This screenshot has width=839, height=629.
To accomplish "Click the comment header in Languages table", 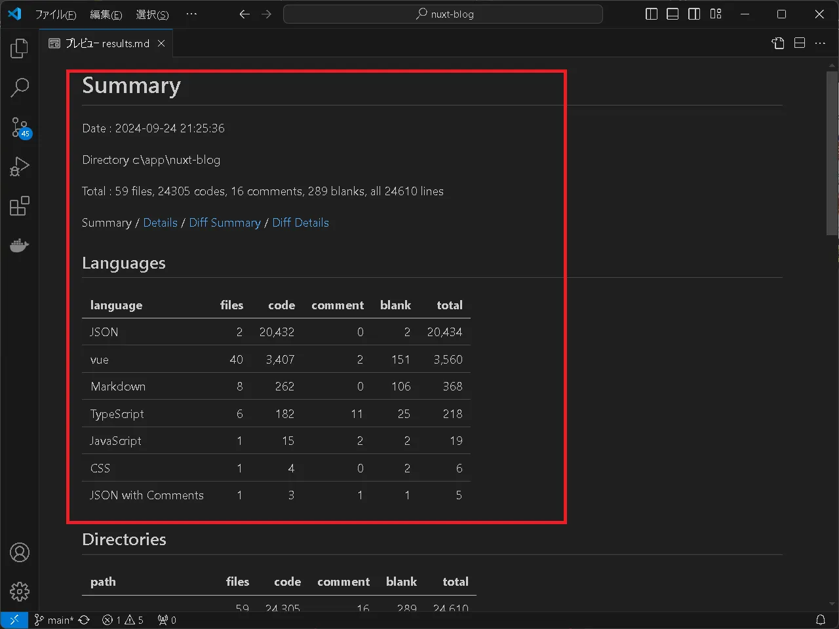I will pyautogui.click(x=338, y=305).
